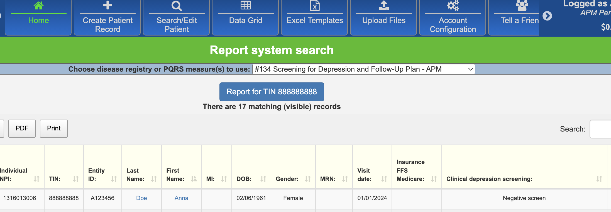The width and height of the screenshot is (611, 212).
Task: Open the Data Grid table icon
Action: pyautogui.click(x=246, y=6)
